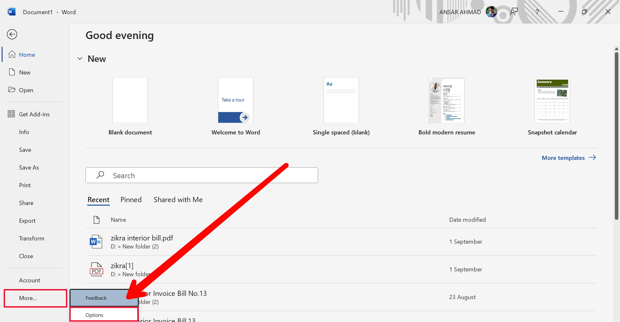Open the folder icon next to Open

(12, 90)
